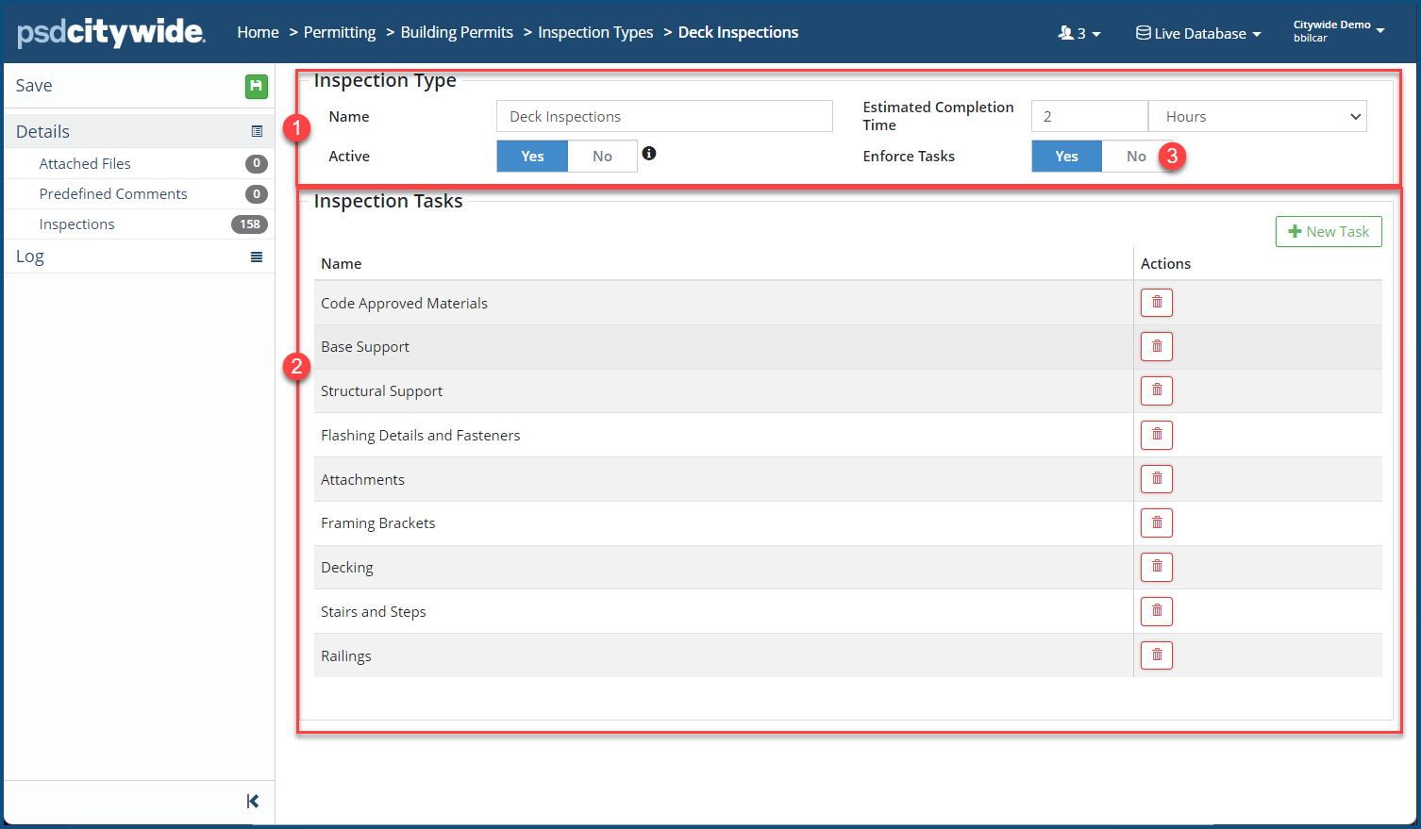
Task: Click the info icon beside Active
Action: pyautogui.click(x=649, y=154)
